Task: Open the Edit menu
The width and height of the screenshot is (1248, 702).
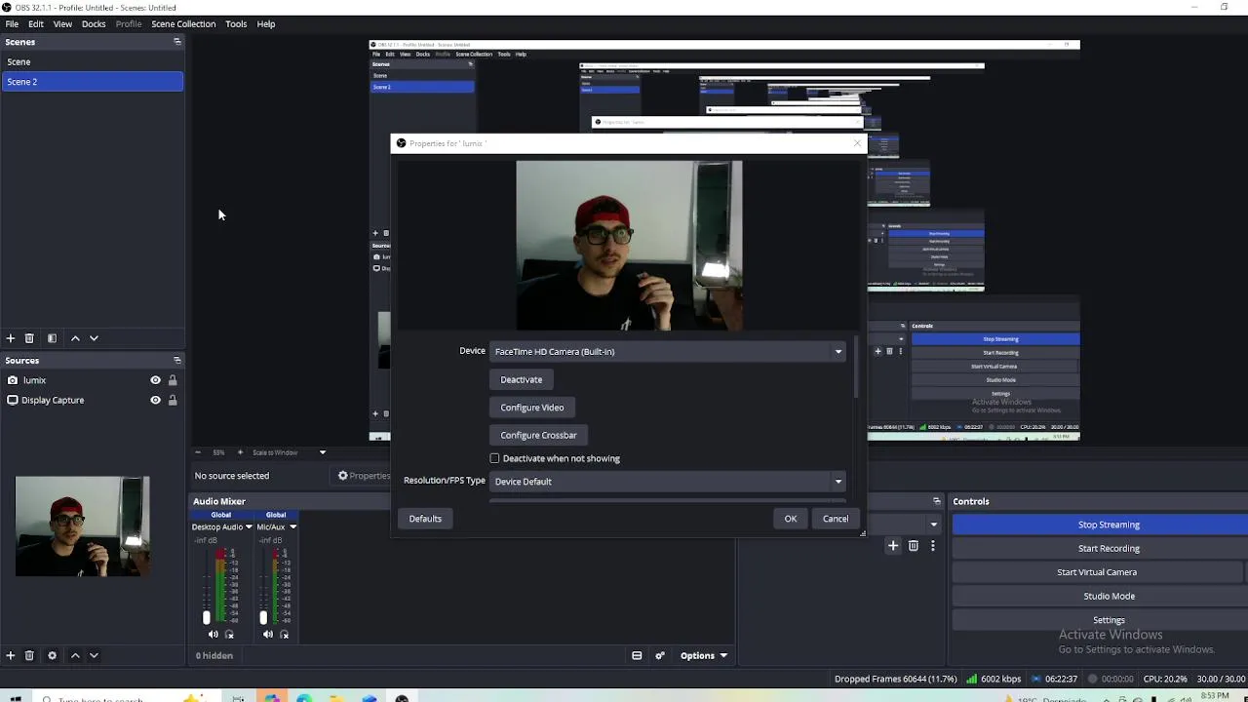Action: [x=35, y=24]
